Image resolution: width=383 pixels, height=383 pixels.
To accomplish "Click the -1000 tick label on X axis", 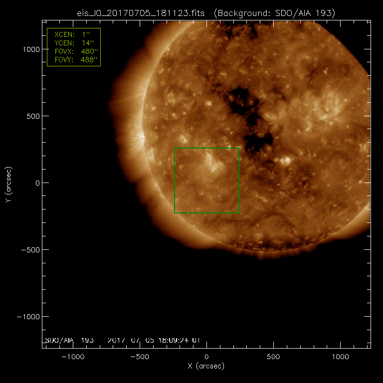I will (x=73, y=357).
